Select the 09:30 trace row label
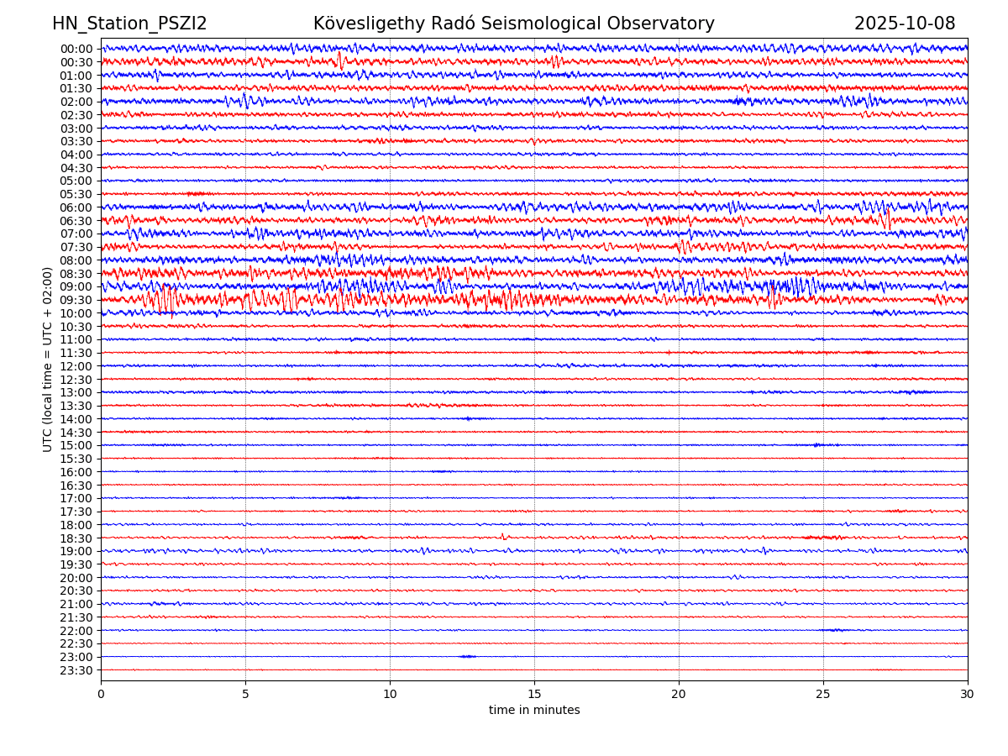 coord(76,300)
